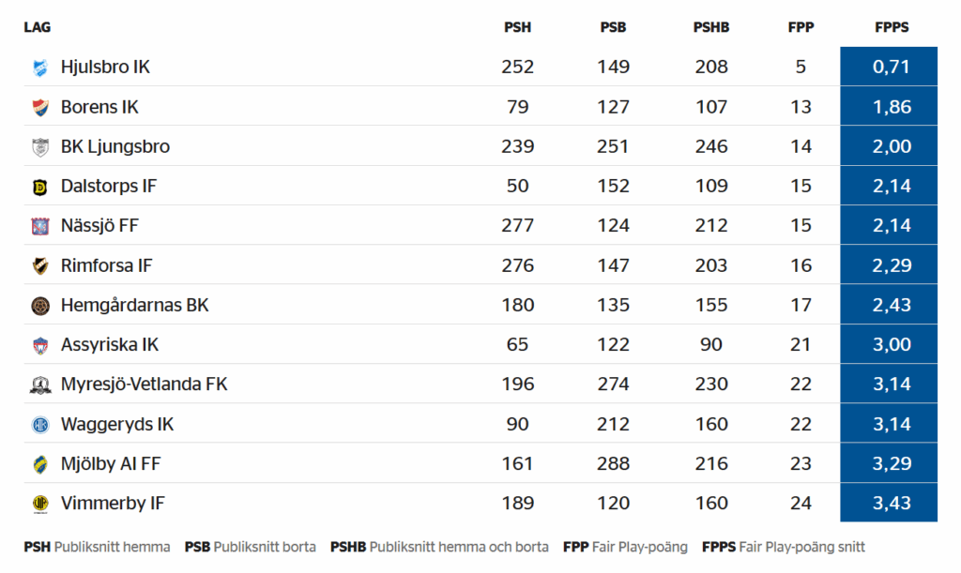This screenshot has height=573, width=961.
Task: Click the LAG column header
Action: pyautogui.click(x=38, y=27)
